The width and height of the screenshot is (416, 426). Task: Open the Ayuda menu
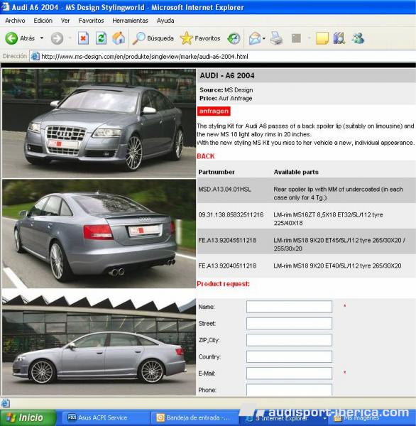pos(165,21)
